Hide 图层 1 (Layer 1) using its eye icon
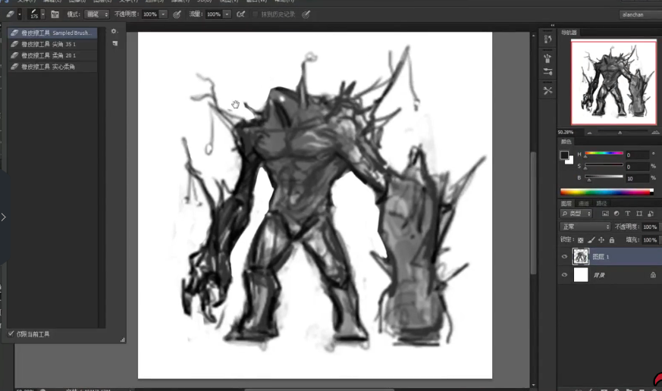The image size is (662, 391). [564, 256]
